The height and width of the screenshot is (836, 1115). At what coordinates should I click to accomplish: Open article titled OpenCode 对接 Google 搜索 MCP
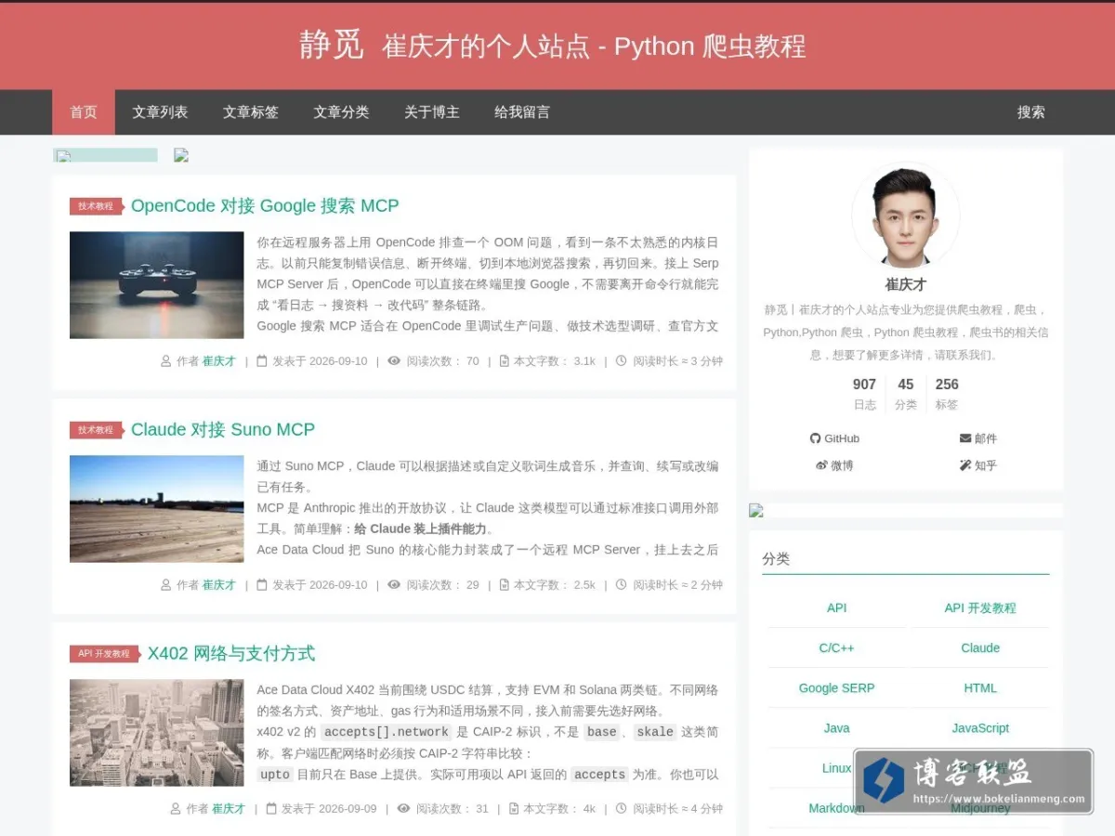(x=265, y=205)
